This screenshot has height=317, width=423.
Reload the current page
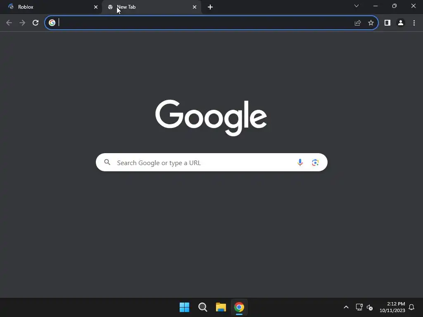coord(36,23)
